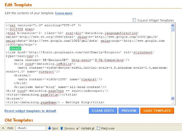Enable Expand Widget Templates checkbox
Image resolution: width=182 pixels, height=131 pixels.
click(134, 20)
